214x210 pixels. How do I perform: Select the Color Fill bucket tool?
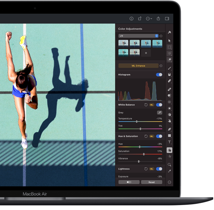tap(169, 75)
